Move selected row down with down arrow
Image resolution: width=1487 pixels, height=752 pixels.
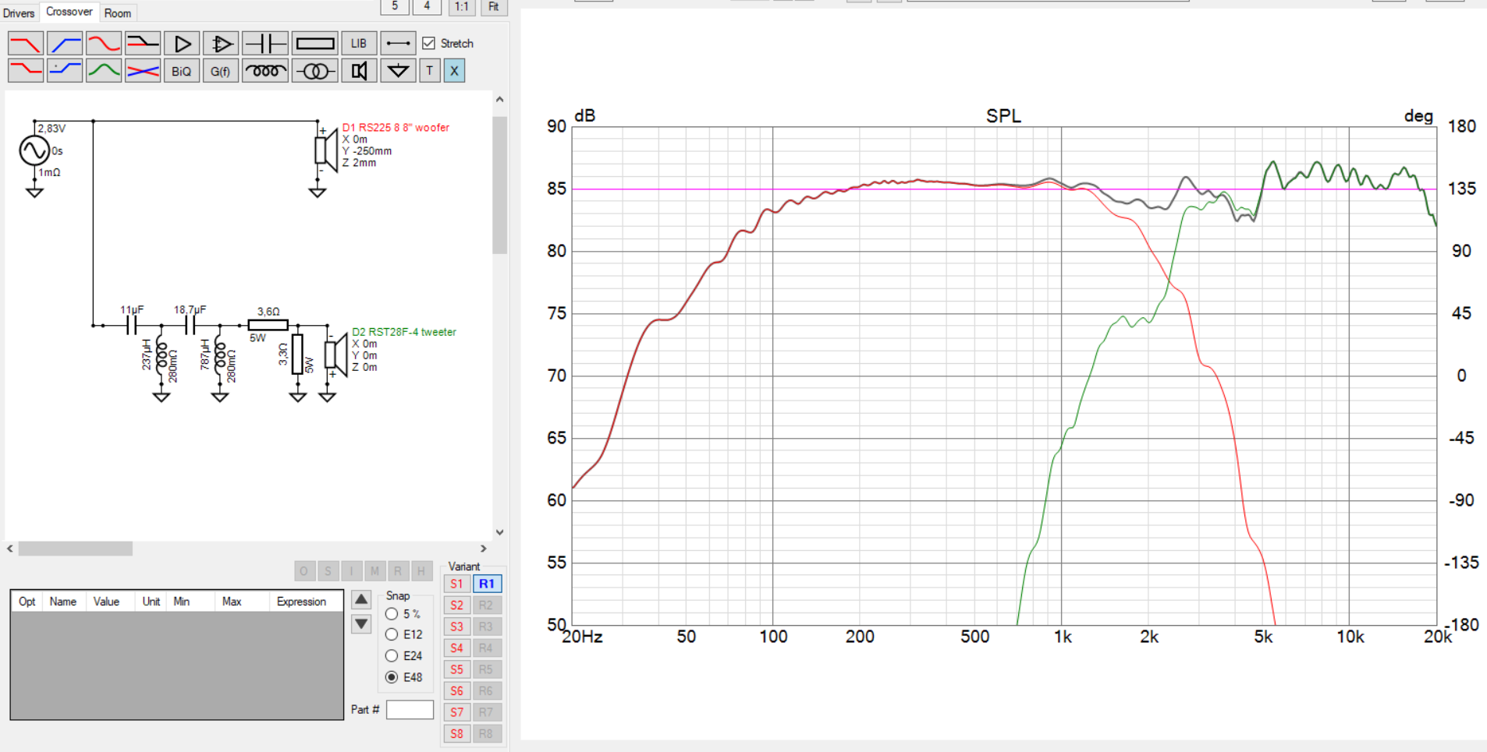[361, 623]
